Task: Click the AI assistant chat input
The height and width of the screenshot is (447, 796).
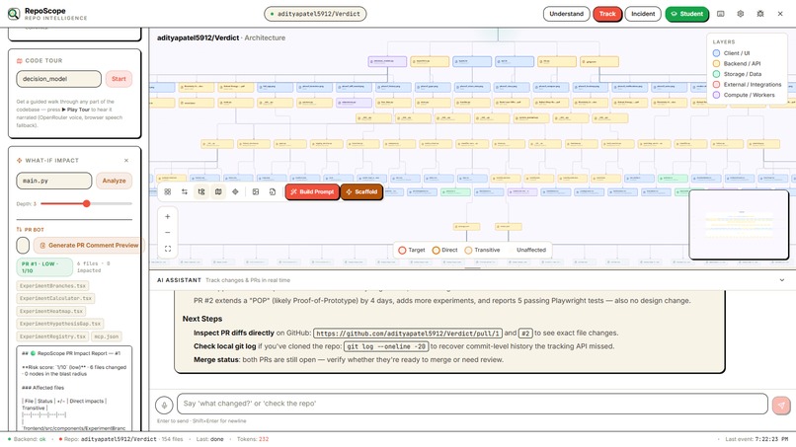Action: click(472, 404)
